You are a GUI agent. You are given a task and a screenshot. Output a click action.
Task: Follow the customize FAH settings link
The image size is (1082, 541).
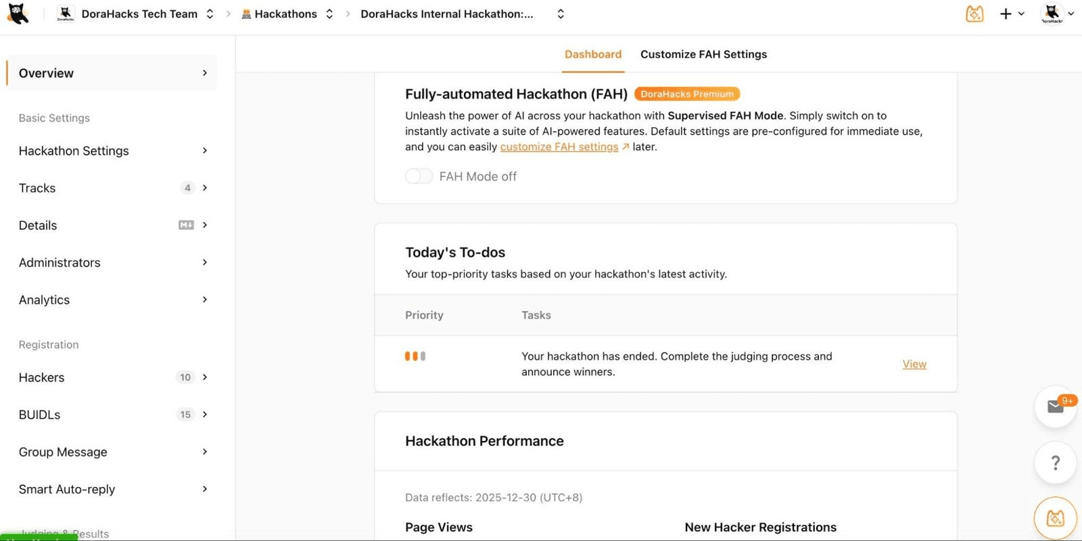(x=559, y=147)
